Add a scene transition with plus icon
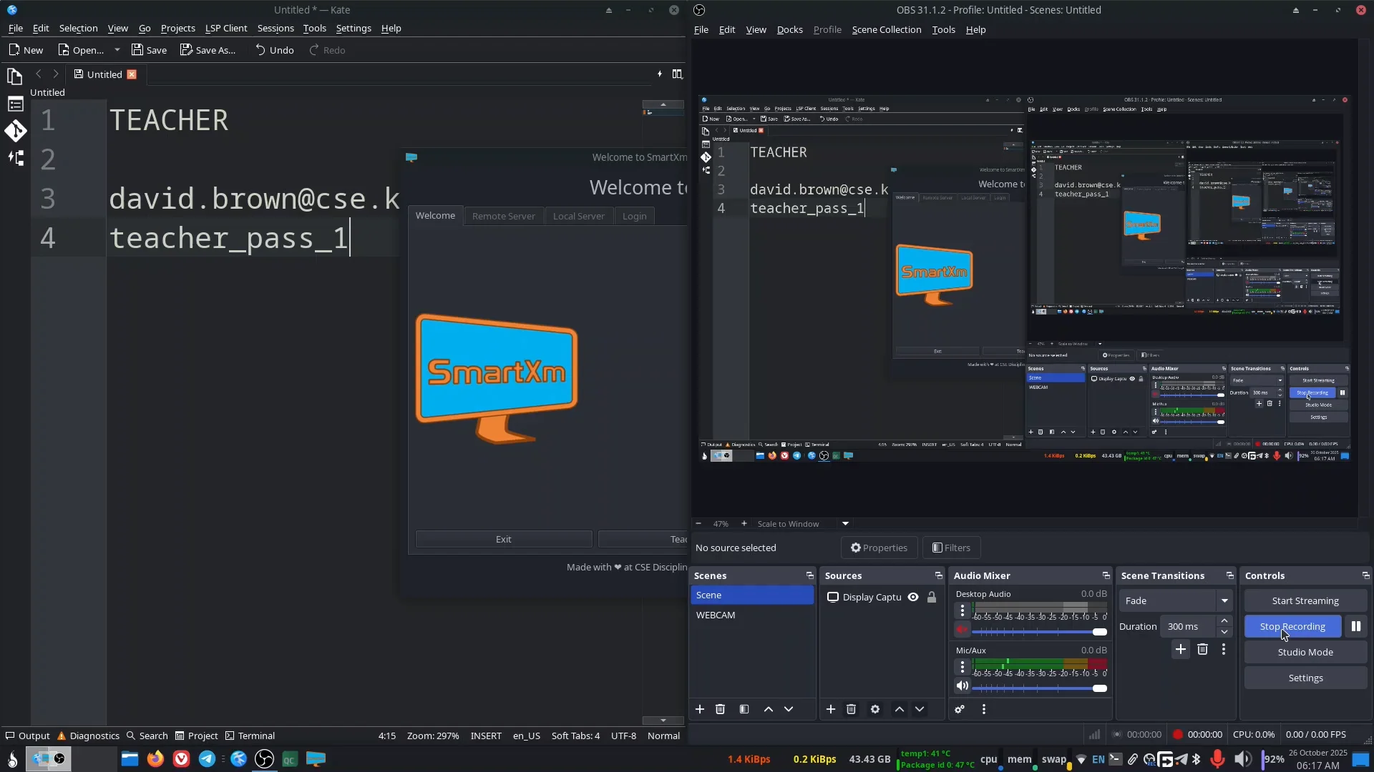 [x=1181, y=649]
